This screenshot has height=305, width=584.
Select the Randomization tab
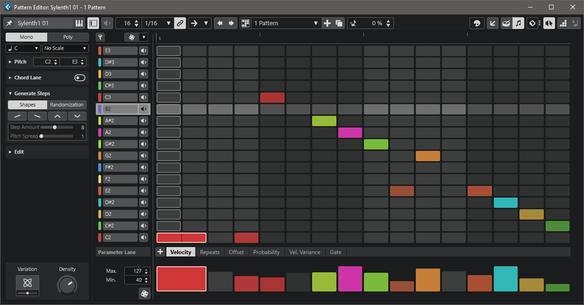pos(67,105)
